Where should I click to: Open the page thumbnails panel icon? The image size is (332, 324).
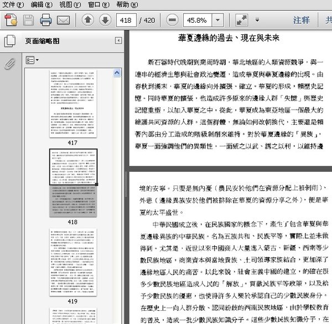tap(9, 41)
